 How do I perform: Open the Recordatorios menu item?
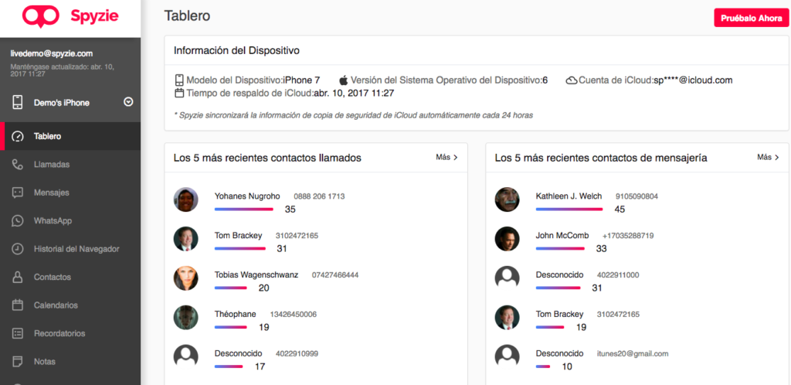pos(70,333)
